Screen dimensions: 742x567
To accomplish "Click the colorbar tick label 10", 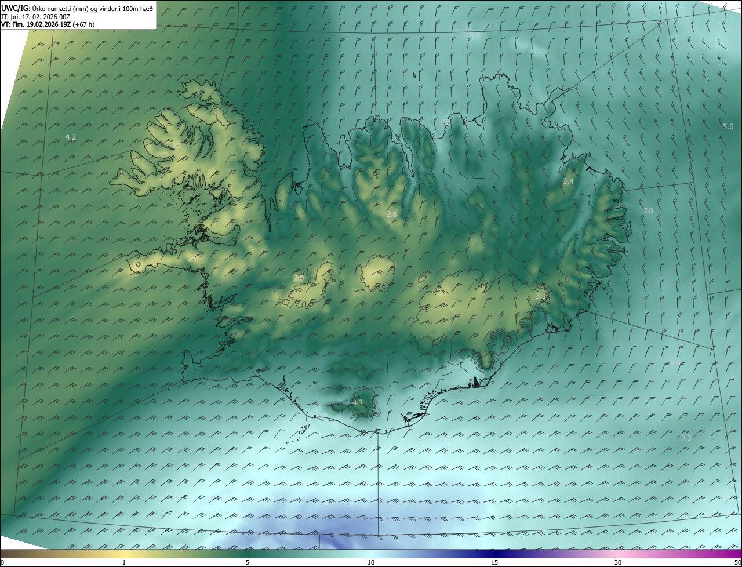I will [371, 562].
